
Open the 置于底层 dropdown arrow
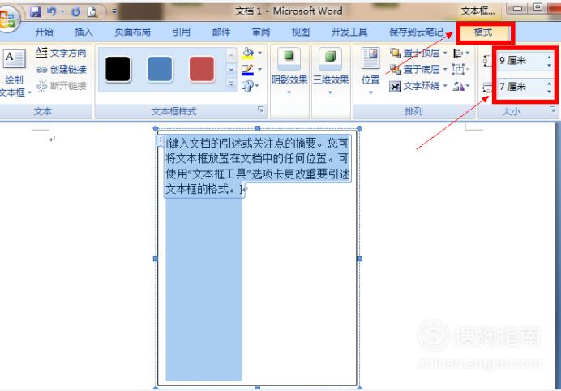(x=445, y=69)
